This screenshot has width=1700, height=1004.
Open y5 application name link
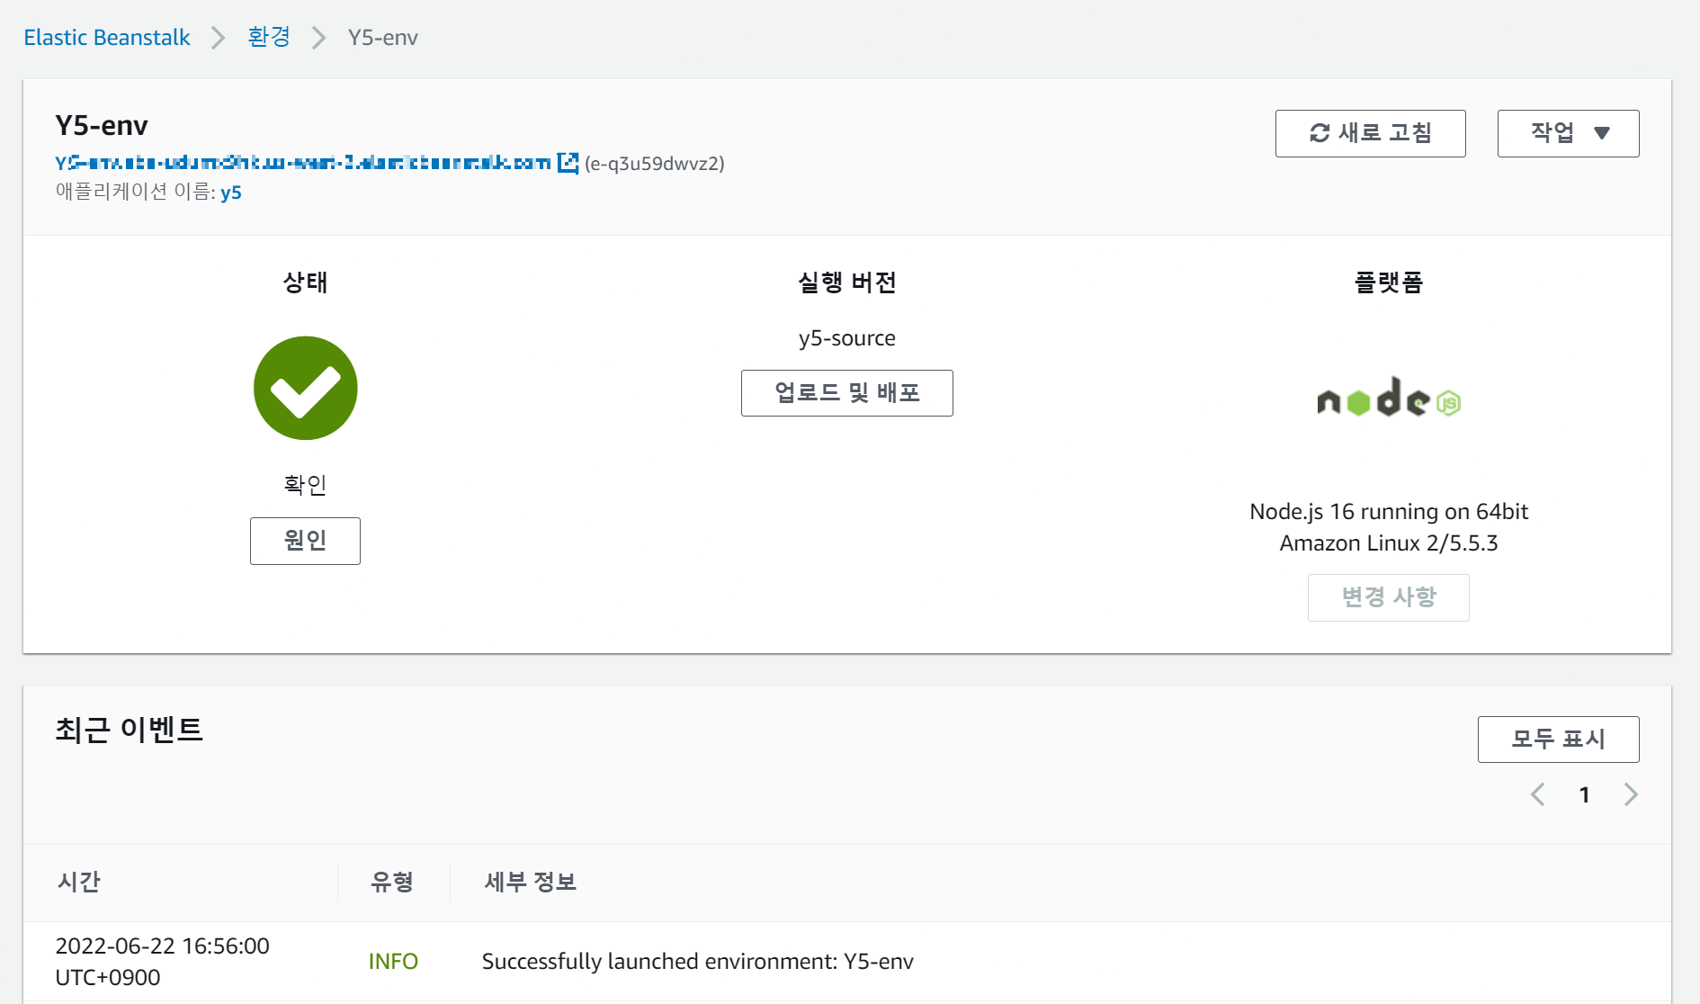(x=231, y=192)
